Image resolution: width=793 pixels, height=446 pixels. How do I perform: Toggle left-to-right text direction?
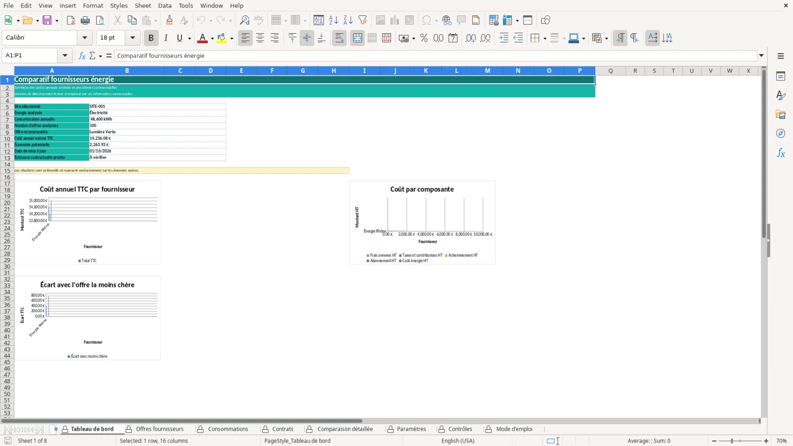pos(620,38)
